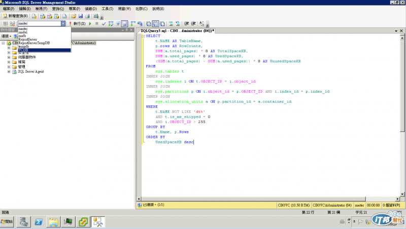Select tempdb in database list

pos(44,47)
